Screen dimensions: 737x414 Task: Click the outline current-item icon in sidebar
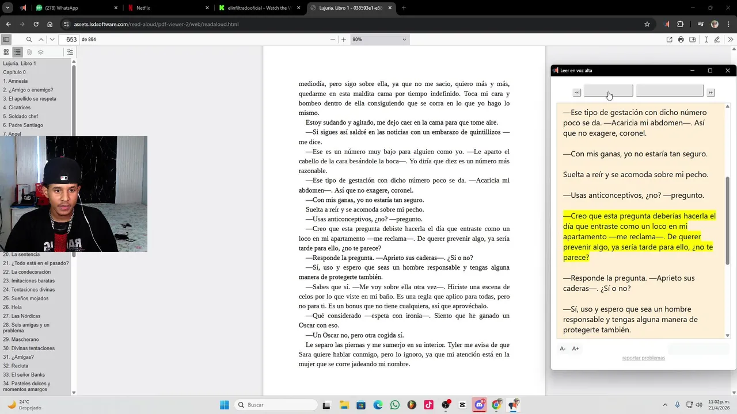pos(70,52)
